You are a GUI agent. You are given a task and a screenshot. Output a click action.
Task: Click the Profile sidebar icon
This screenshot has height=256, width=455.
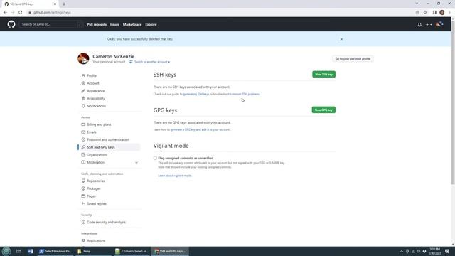tap(83, 75)
